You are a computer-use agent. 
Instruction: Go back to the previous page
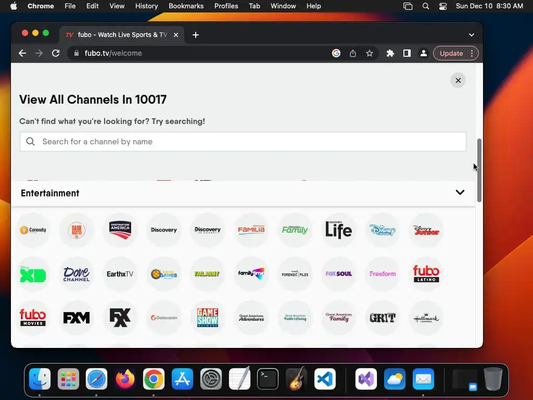tap(22, 54)
